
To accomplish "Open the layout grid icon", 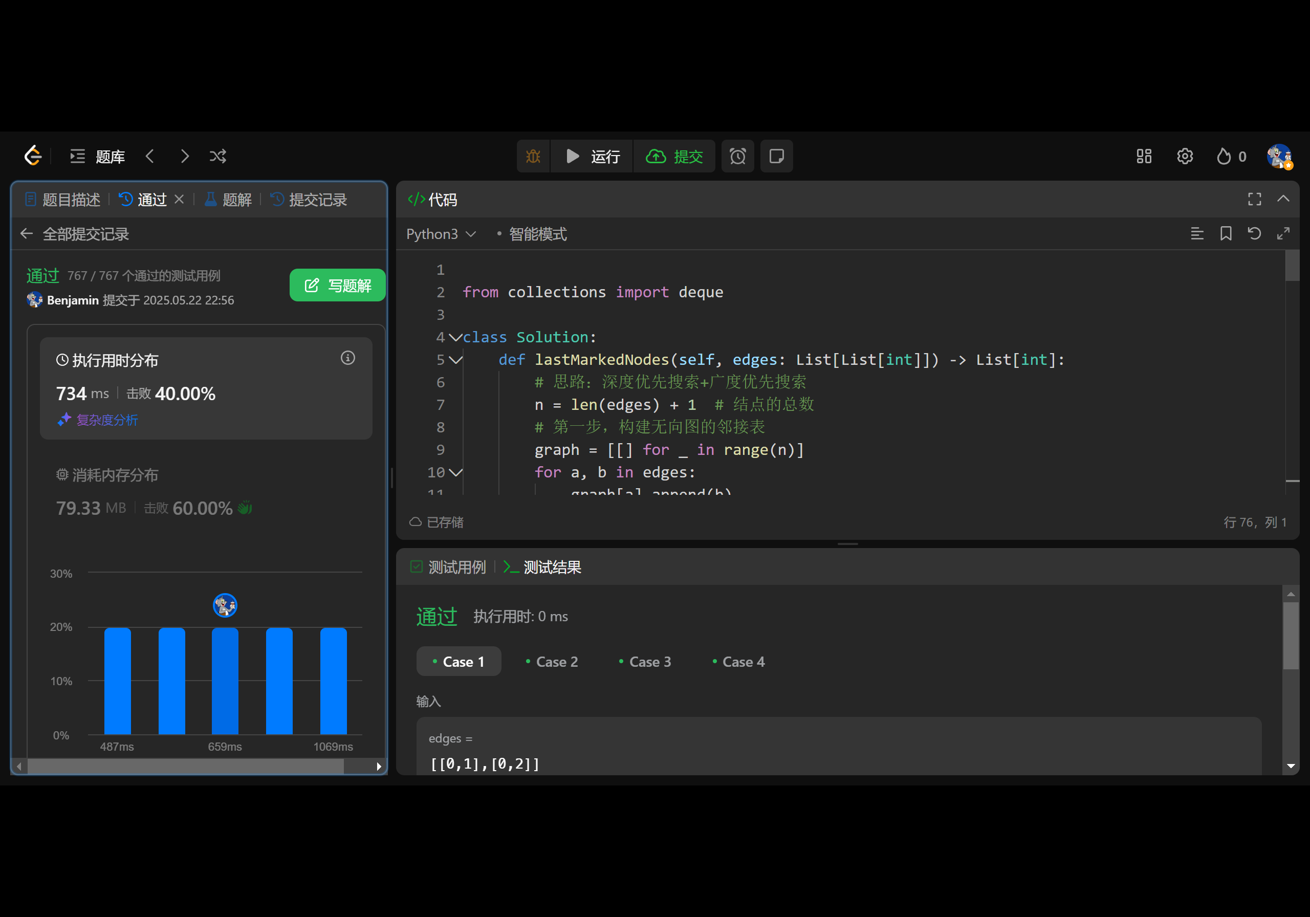I will (x=1143, y=157).
